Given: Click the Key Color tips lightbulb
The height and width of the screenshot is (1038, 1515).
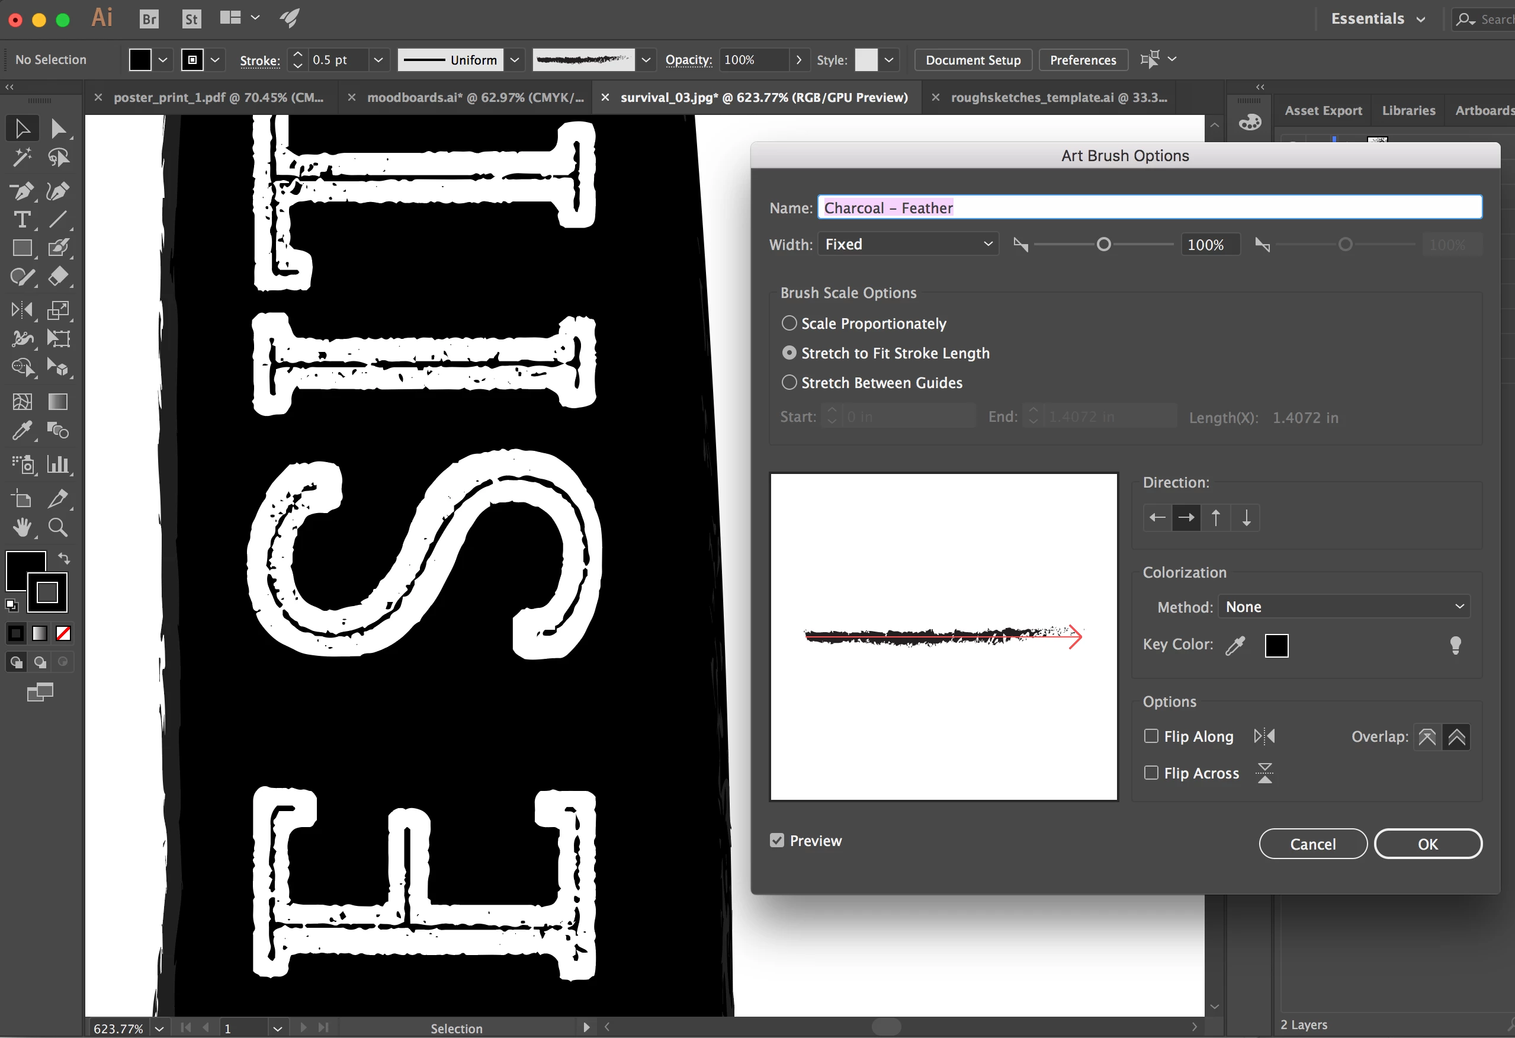Looking at the screenshot, I should tap(1455, 645).
